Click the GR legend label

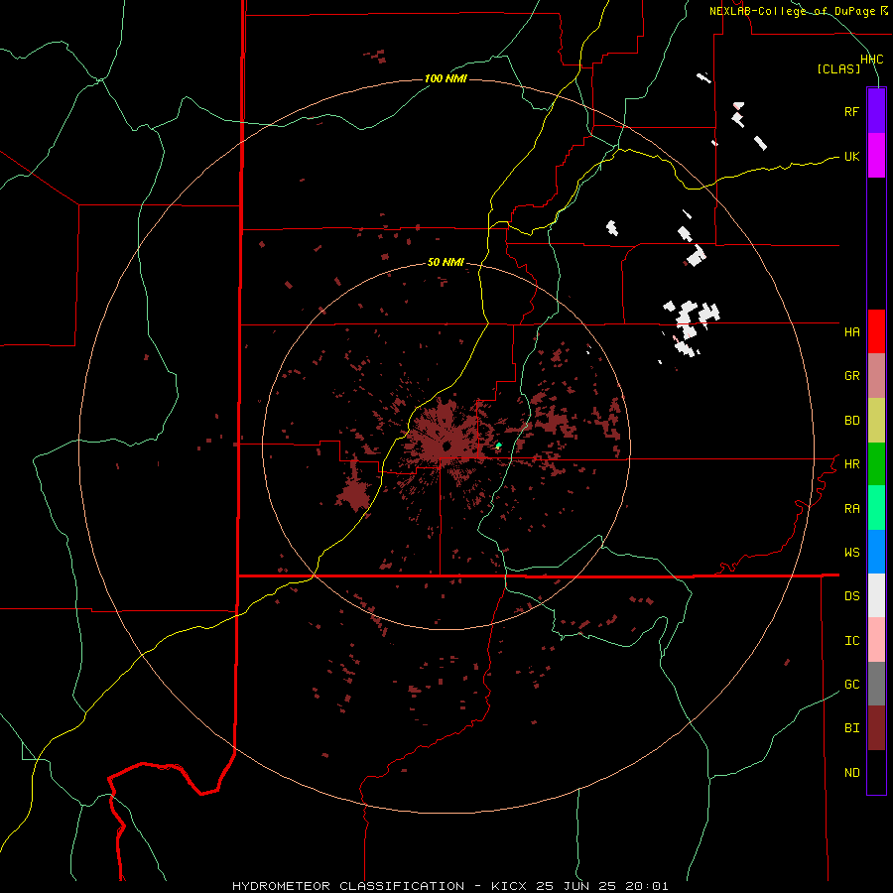(x=851, y=376)
